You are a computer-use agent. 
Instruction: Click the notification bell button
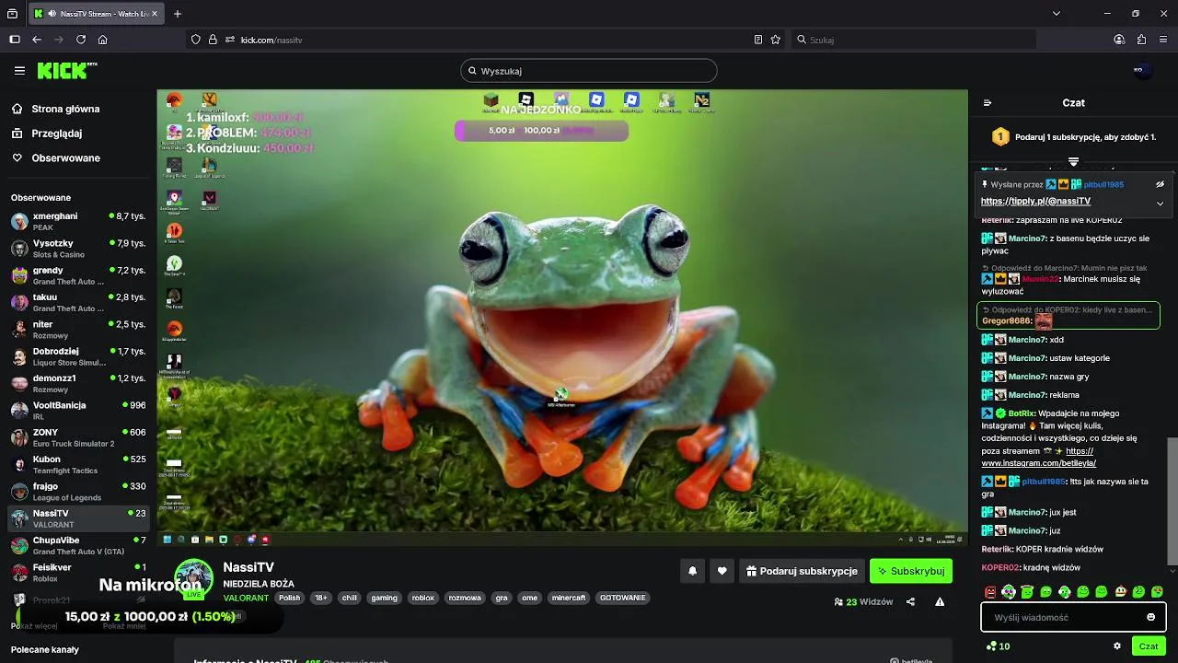click(x=692, y=571)
